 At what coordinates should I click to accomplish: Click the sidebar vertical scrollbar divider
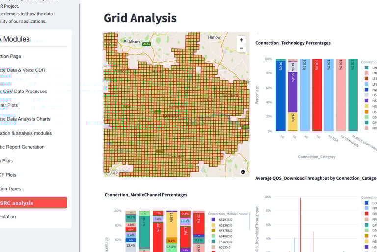(x=79, y=126)
